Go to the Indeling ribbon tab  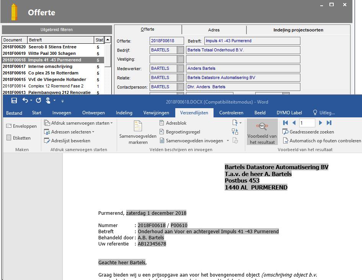pyautogui.click(x=124, y=113)
